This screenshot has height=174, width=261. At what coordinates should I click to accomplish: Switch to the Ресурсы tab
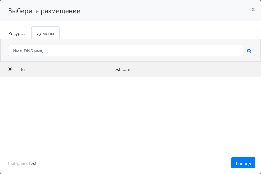coord(17,33)
